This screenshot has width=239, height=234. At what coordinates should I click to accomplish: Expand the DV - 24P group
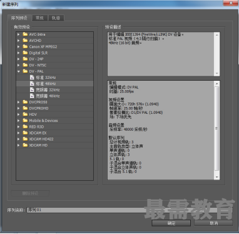(x=19, y=59)
